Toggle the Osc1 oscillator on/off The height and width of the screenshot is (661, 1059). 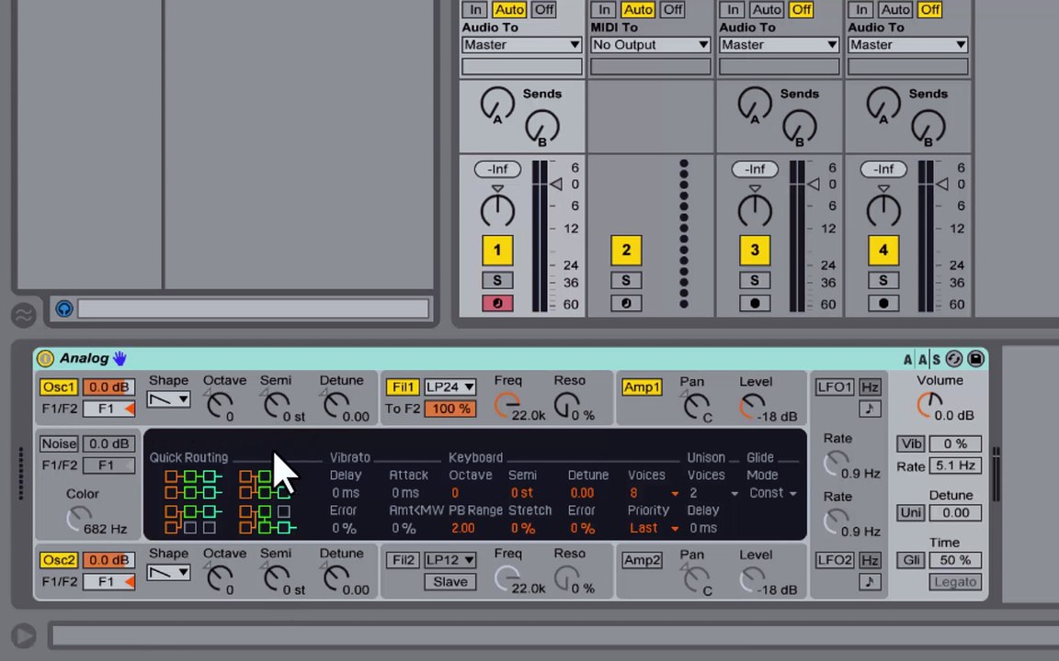click(x=59, y=387)
